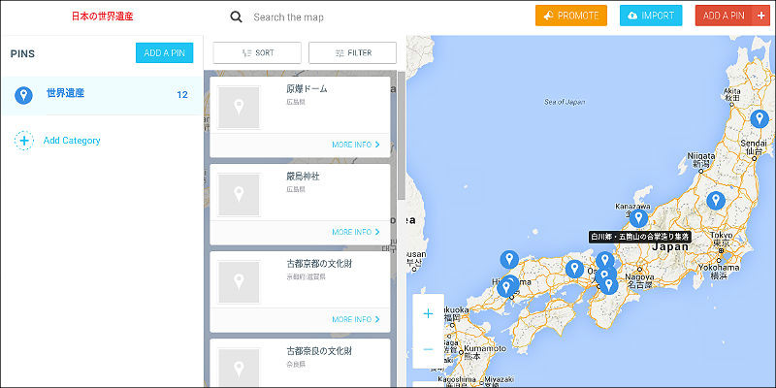The image size is (776, 388).
Task: Click the 世界遺産 category pin icon
Action: [x=23, y=95]
